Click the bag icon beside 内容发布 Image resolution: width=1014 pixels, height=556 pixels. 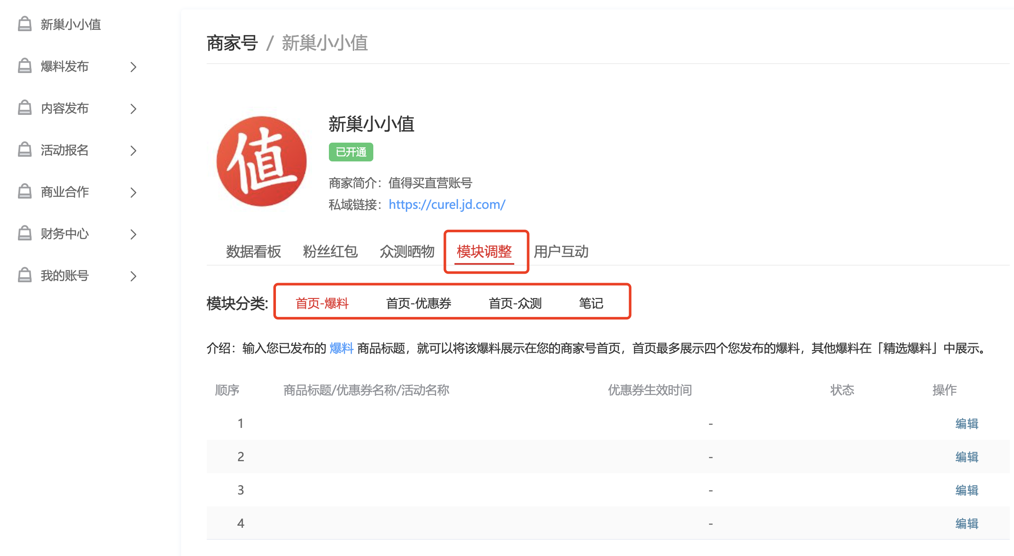25,108
